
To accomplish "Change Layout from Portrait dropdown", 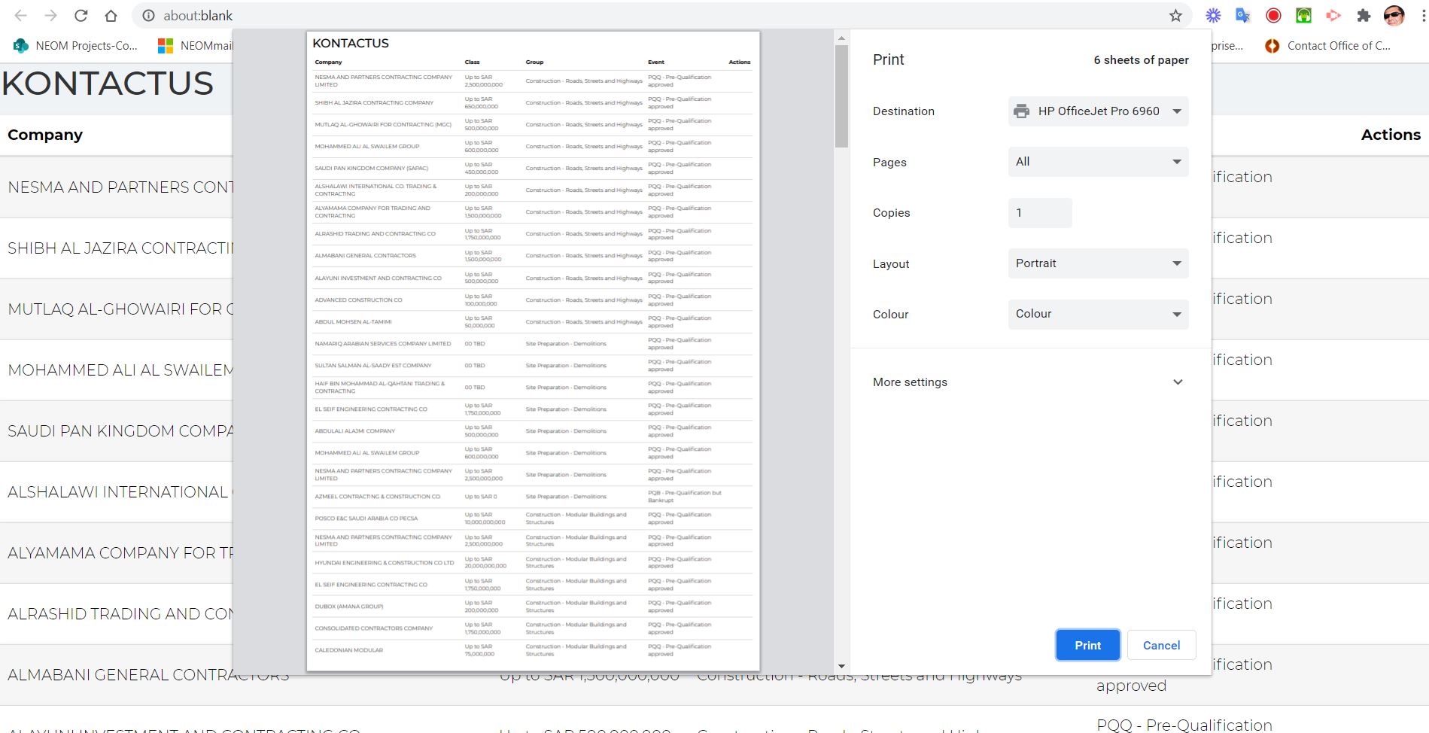I will click(x=1098, y=263).
